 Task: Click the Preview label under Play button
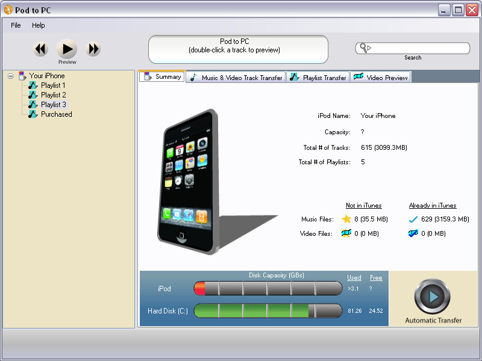[67, 62]
